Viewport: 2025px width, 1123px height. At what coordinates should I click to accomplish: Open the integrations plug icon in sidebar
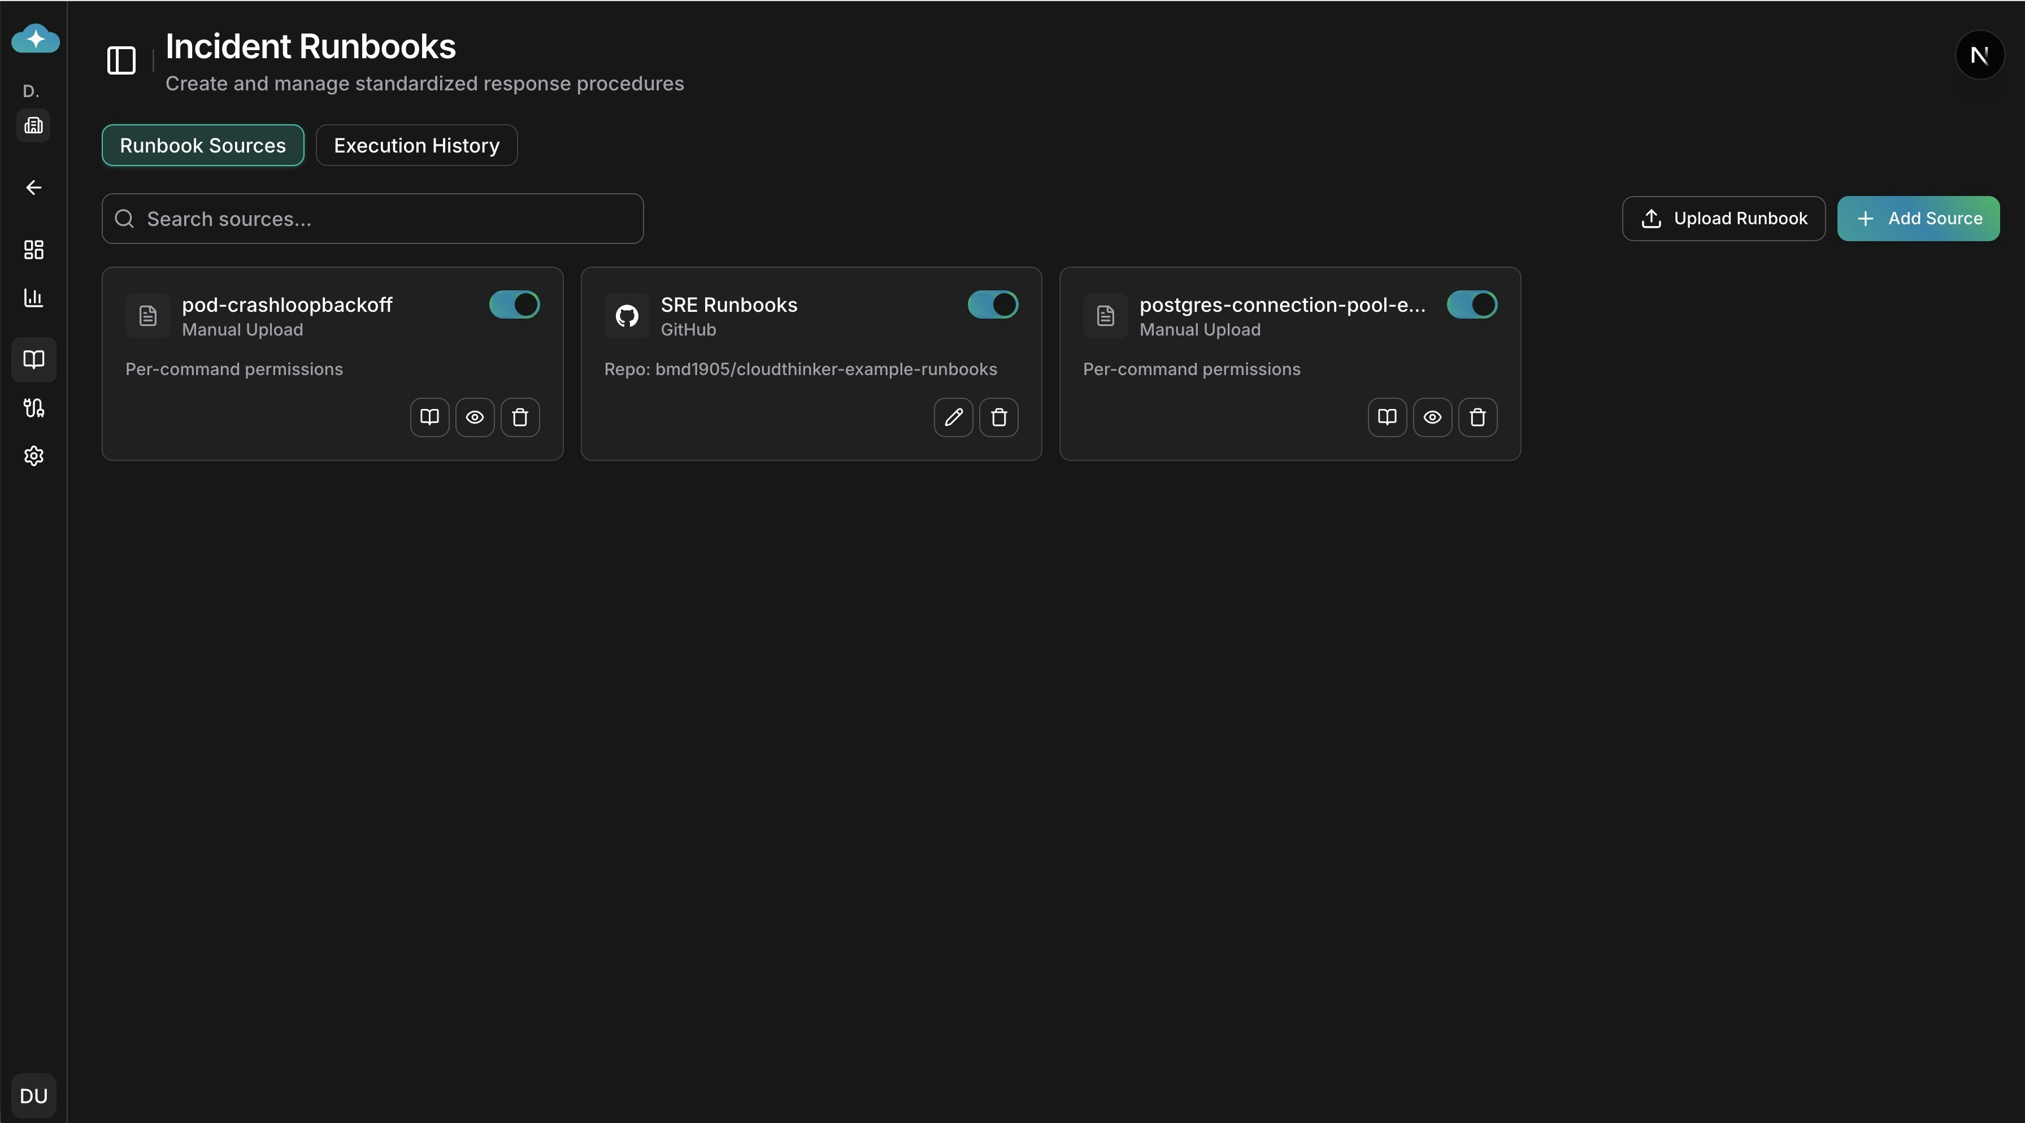point(33,408)
